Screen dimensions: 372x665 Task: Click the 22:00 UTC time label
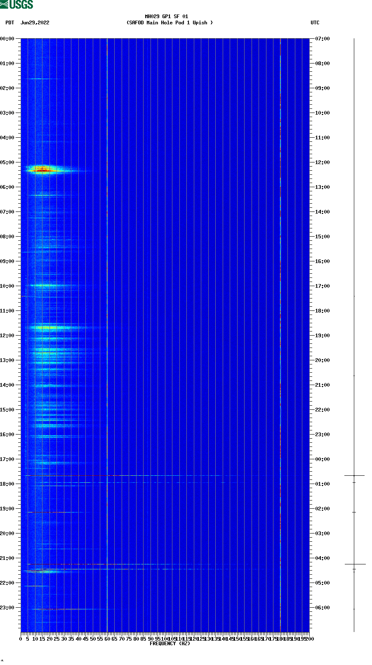click(322, 410)
